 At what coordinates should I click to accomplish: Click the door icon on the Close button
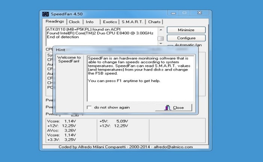click(x=168, y=108)
